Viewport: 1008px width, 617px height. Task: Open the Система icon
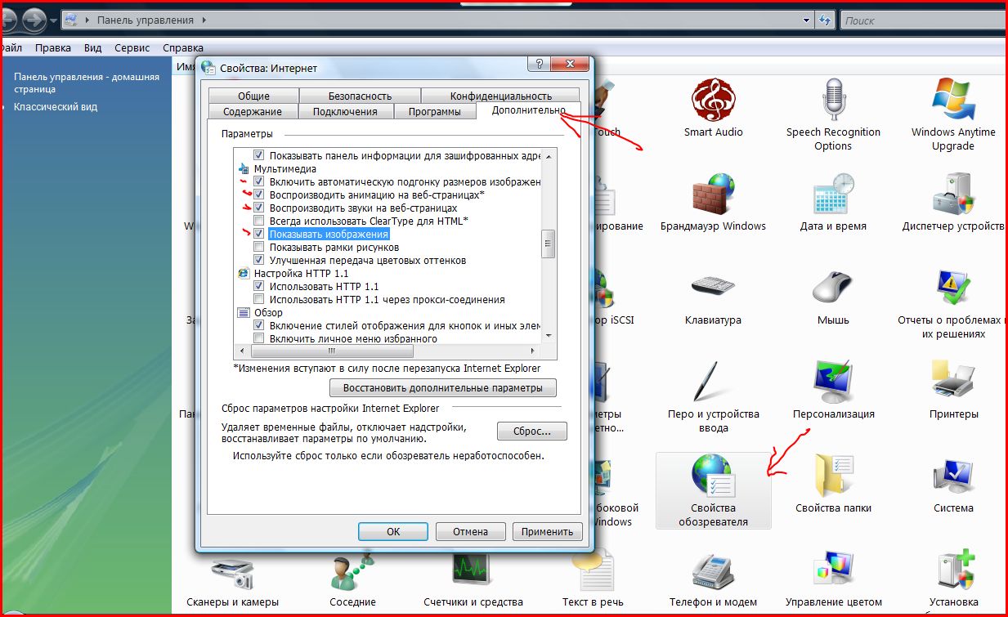pos(953,485)
